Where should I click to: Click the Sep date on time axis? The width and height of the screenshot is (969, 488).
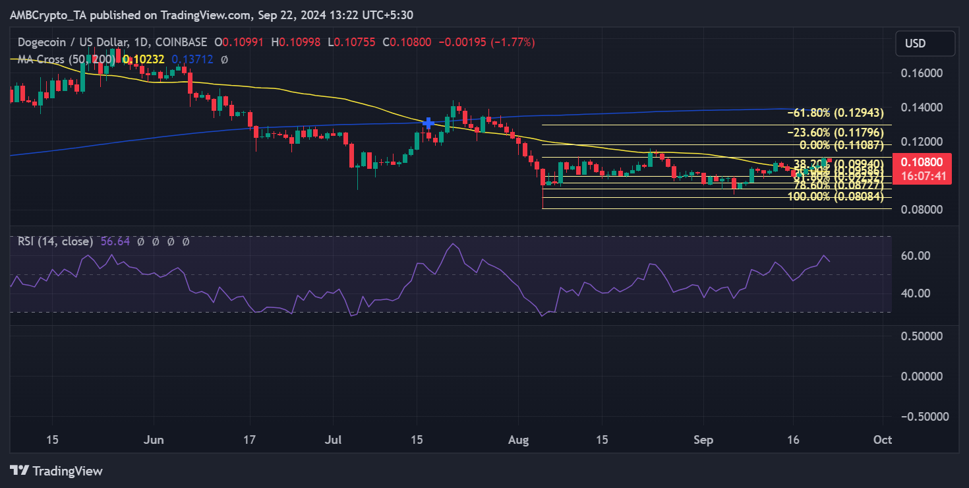coord(703,440)
